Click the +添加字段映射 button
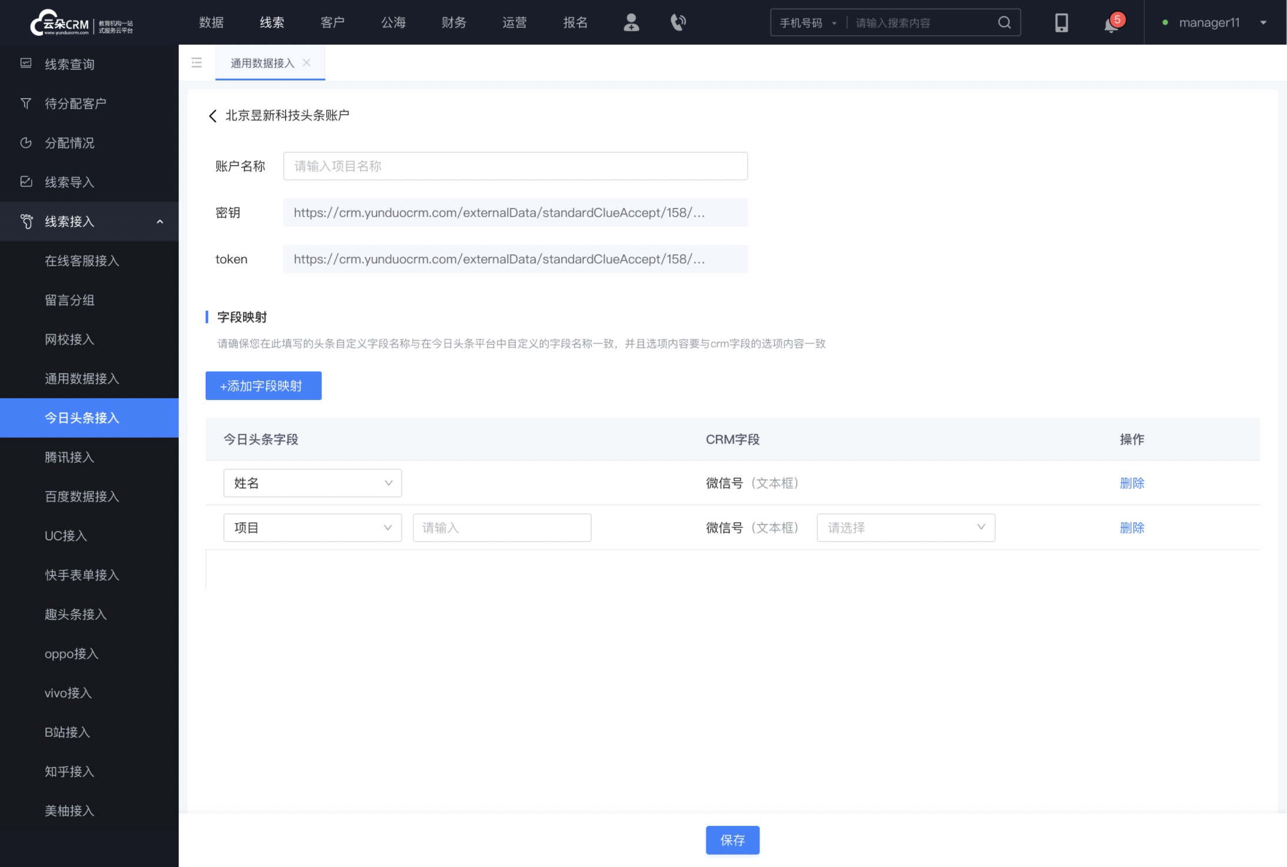This screenshot has height=867, width=1287. click(263, 385)
